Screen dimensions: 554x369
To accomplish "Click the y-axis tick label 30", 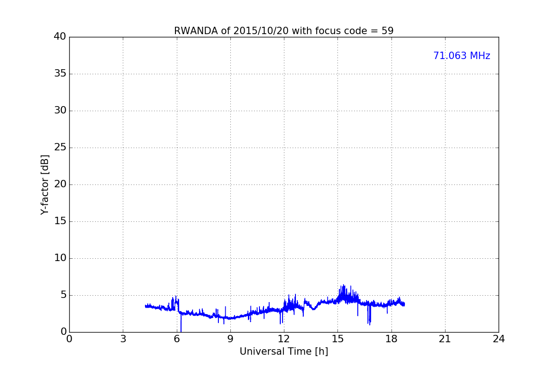I will click(60, 111).
